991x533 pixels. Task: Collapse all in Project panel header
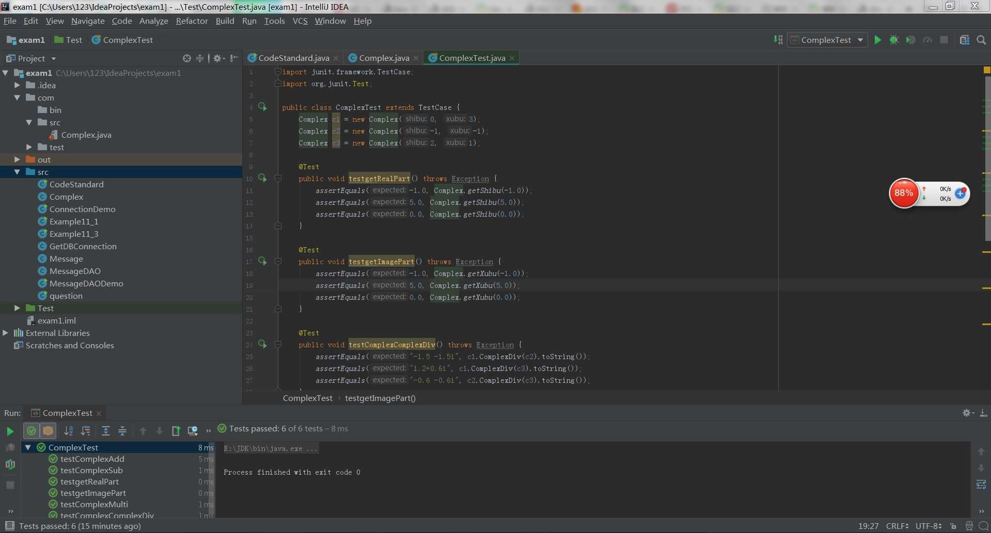pyautogui.click(x=200, y=58)
